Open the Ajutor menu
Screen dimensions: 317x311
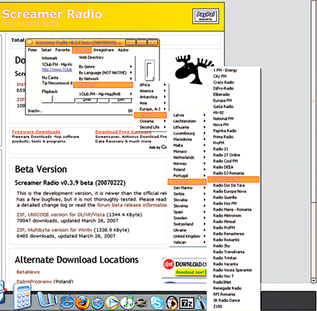click(123, 50)
